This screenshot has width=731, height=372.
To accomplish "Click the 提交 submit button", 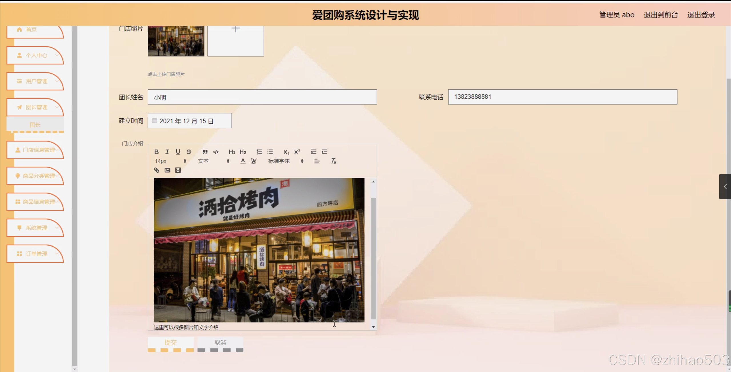I will click(x=171, y=342).
